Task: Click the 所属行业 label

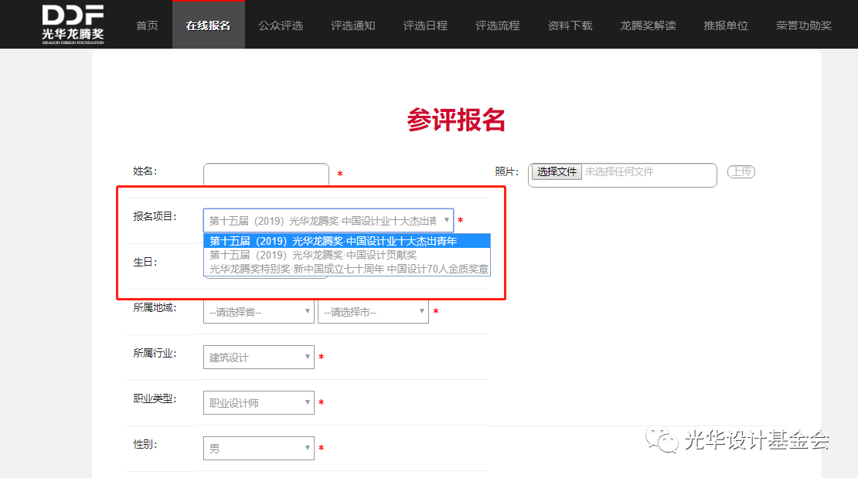Action: pos(155,354)
